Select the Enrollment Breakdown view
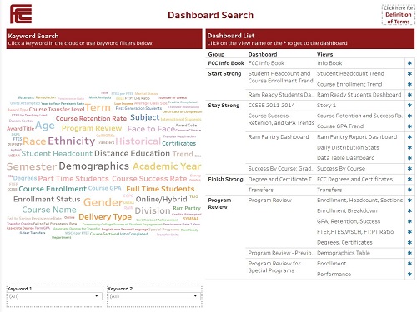The width and height of the screenshot is (417, 312). pos(347,211)
